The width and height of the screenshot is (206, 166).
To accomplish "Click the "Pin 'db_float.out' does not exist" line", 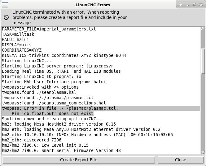I will tap(53, 113).
